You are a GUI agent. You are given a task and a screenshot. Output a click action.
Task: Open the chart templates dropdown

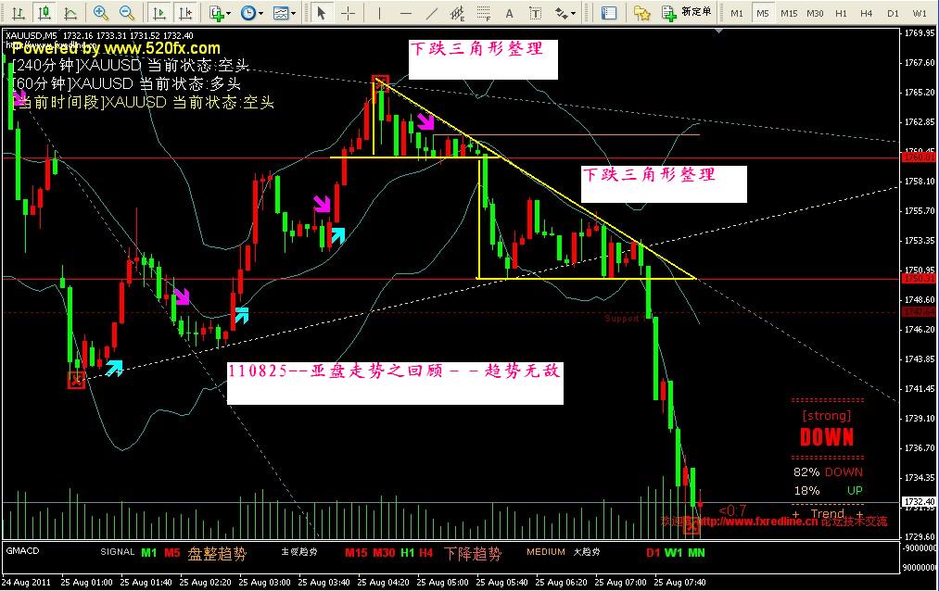coord(286,13)
